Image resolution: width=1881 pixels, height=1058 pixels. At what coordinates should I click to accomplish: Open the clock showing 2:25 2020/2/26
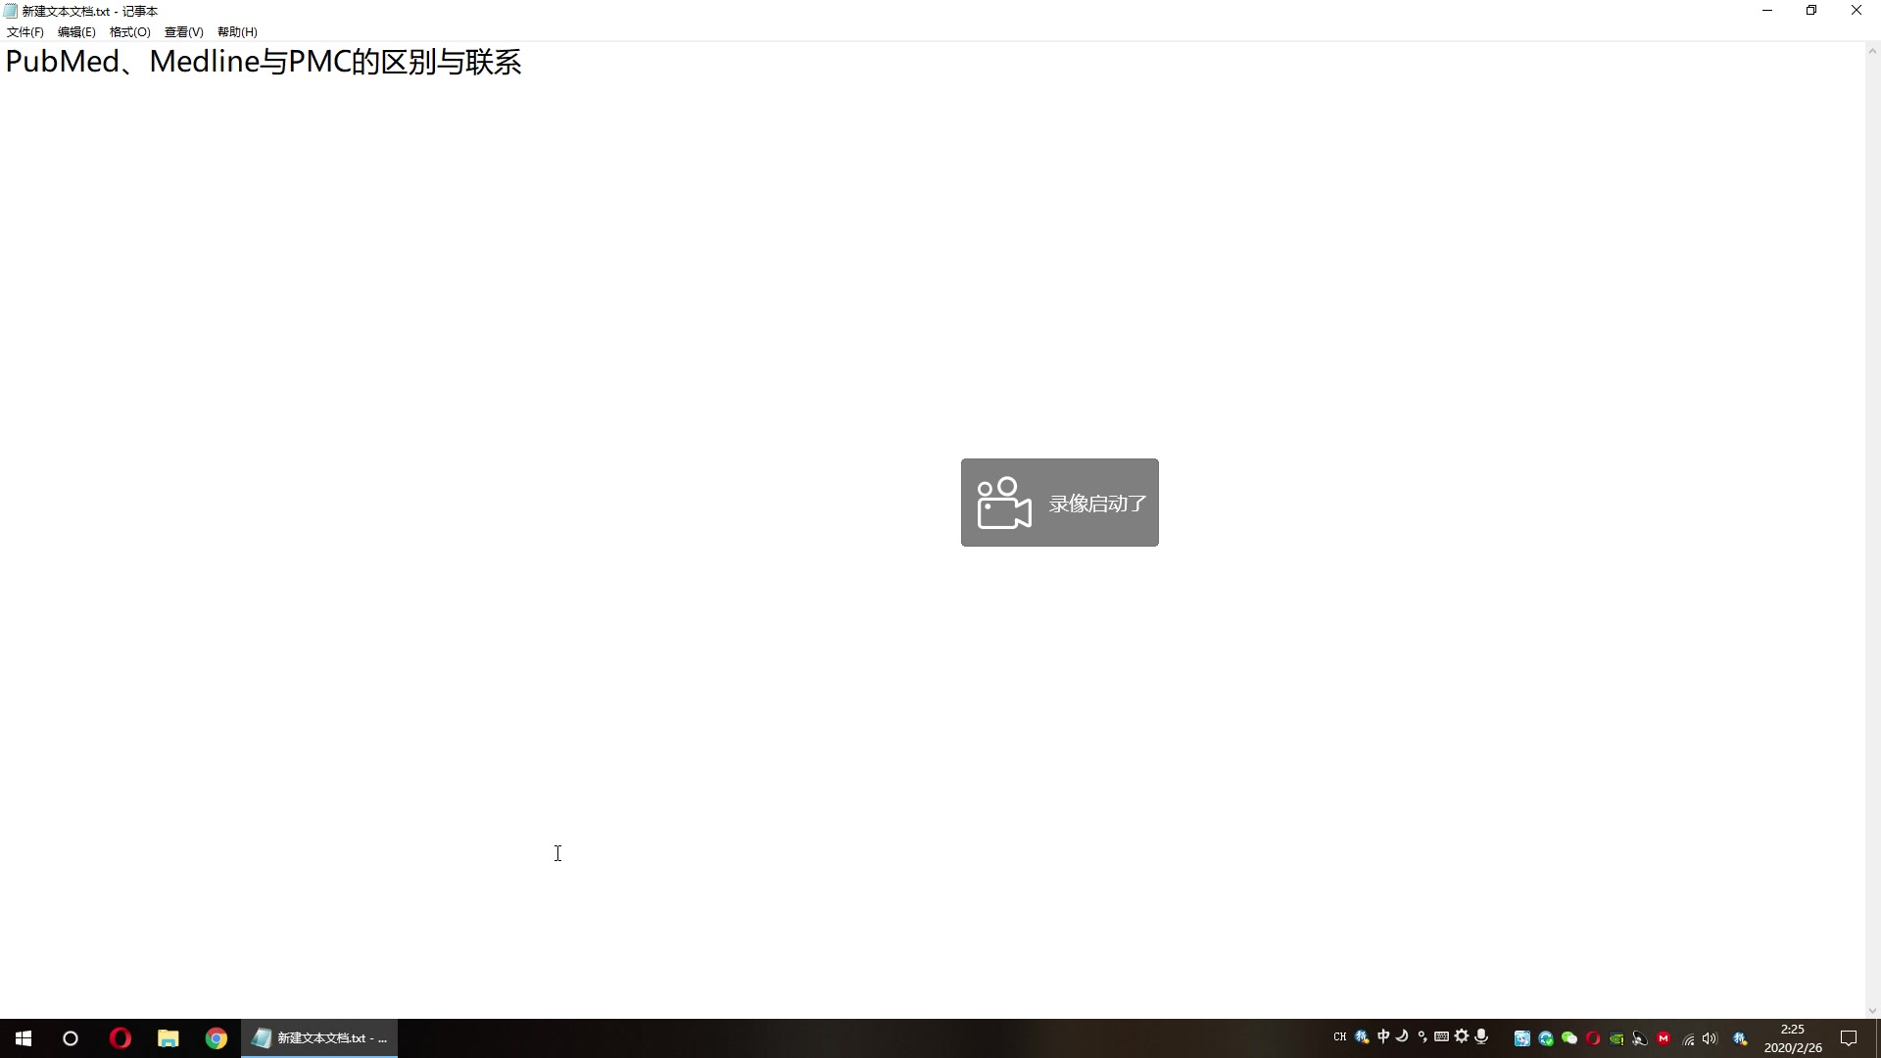(x=1793, y=1038)
